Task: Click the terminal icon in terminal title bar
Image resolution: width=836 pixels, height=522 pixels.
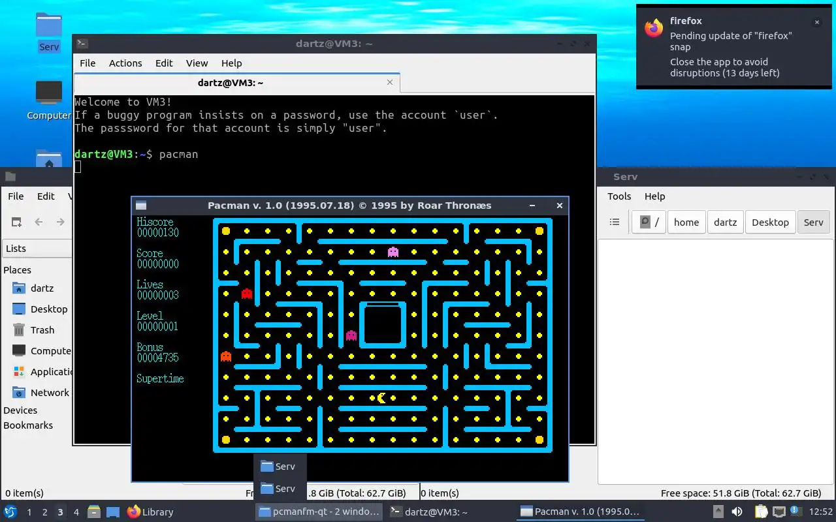Action: pyautogui.click(x=82, y=44)
